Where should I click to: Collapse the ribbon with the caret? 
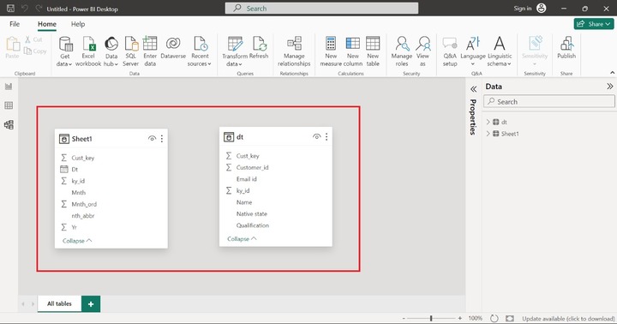[612, 73]
